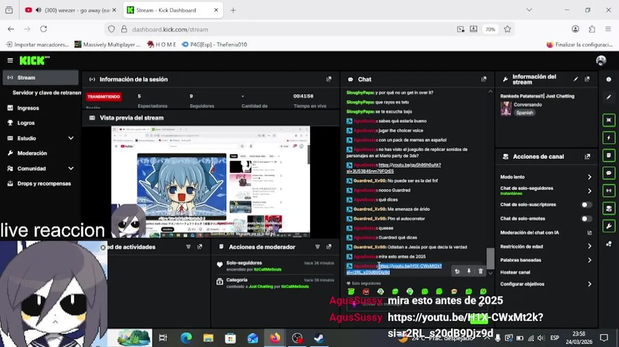Mute the weezer YouTube tab via speaker icon

tap(39, 10)
